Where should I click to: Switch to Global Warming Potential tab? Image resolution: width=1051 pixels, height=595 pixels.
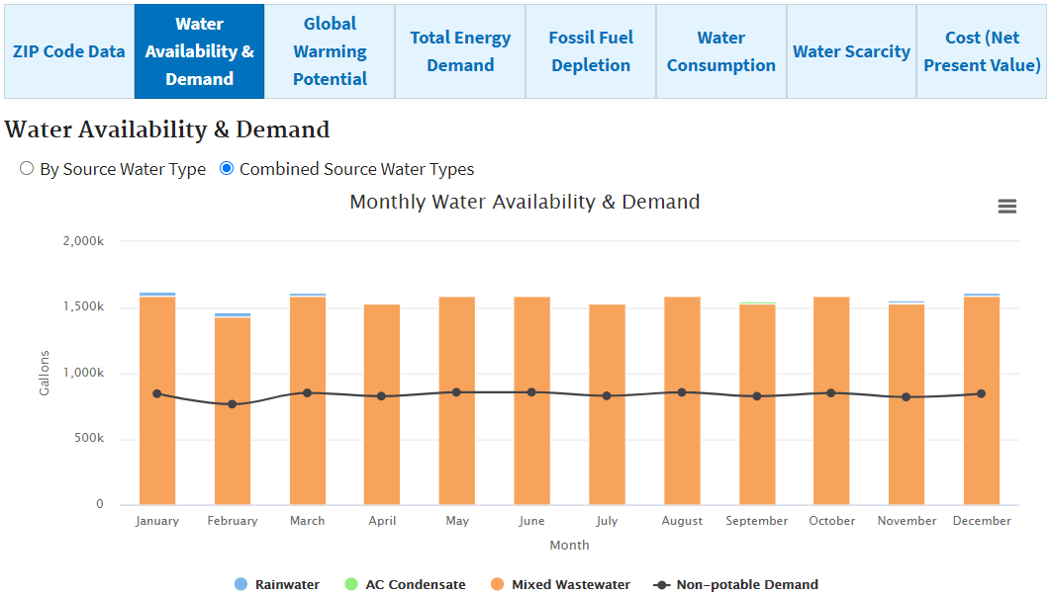330,51
